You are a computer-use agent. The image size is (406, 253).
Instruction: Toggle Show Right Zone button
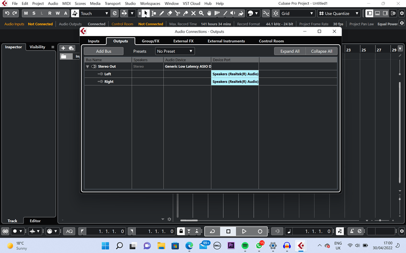click(385, 13)
